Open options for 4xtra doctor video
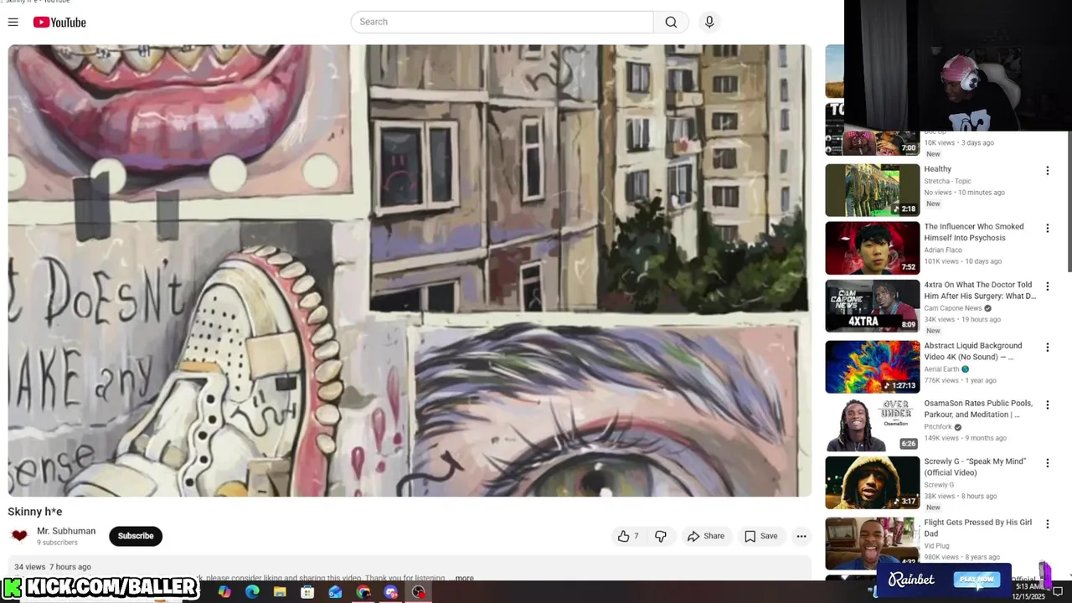This screenshot has width=1072, height=603. pos(1047,287)
